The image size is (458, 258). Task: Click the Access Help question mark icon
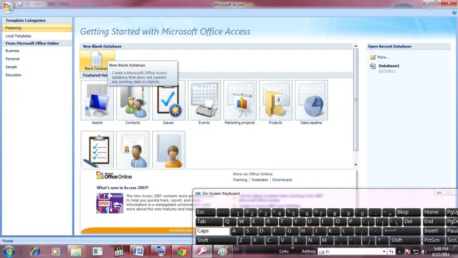click(454, 13)
